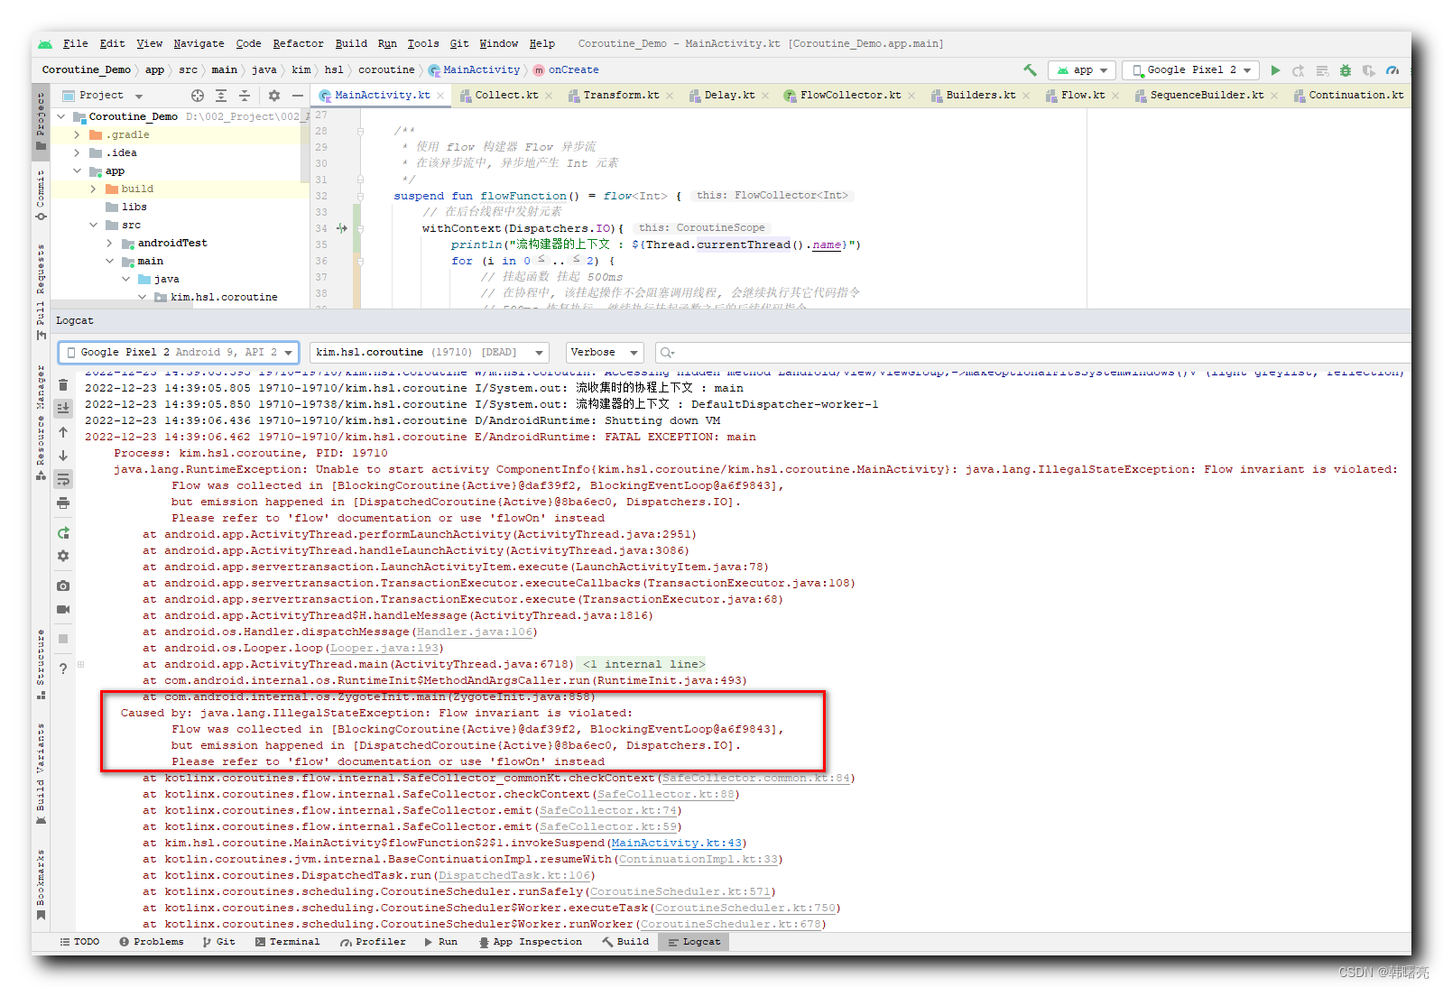The height and width of the screenshot is (987, 1443).
Task: Expand the .idea folder
Action: [78, 153]
